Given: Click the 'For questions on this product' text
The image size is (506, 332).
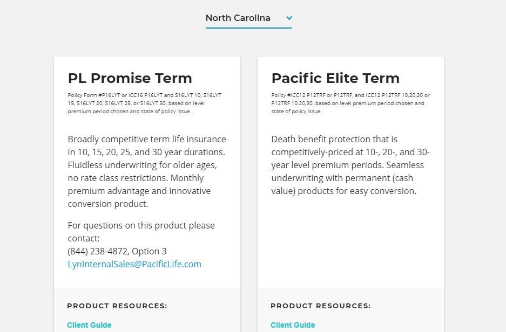Looking at the screenshot, I should click(x=141, y=232).
